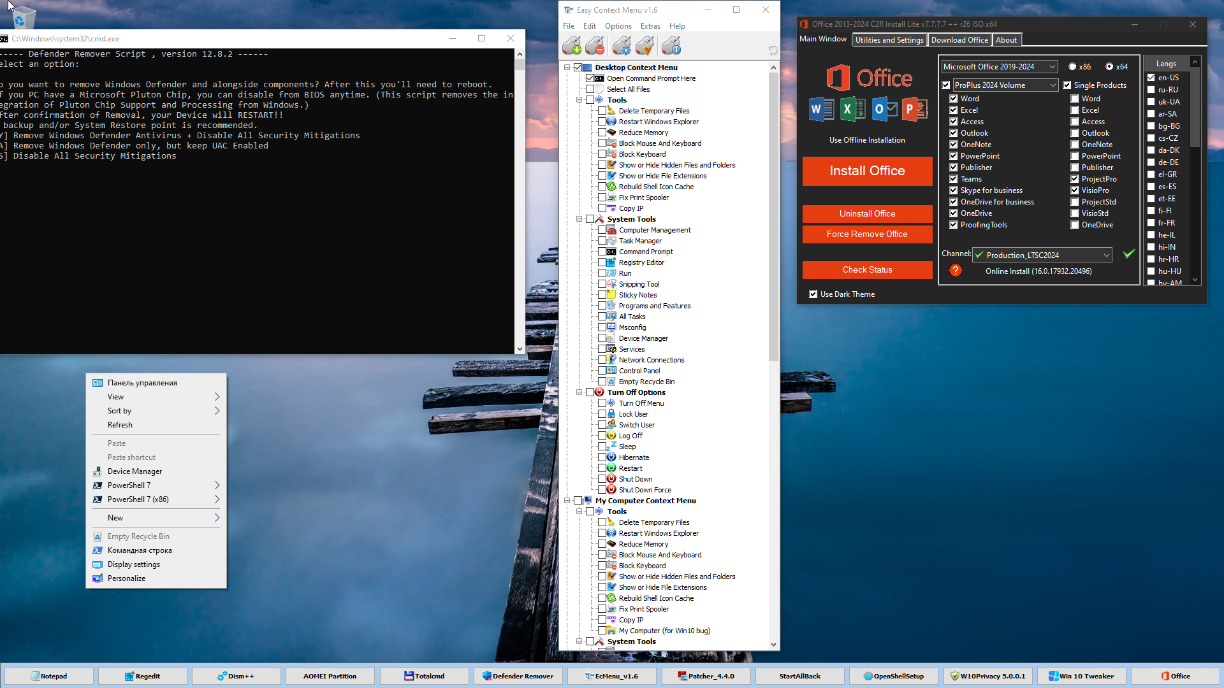Select the Hibernate row under Turn Off Options
The image size is (1224, 688).
[x=634, y=457]
